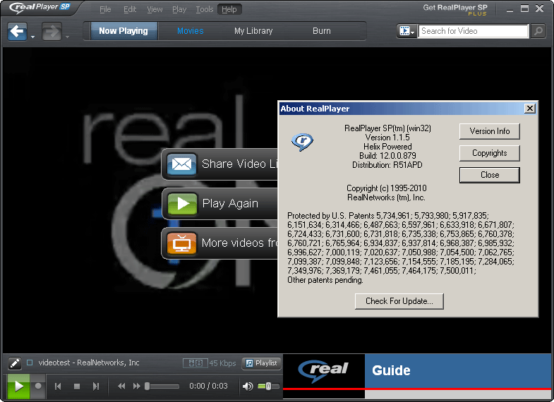Click the magnifier search button

[538, 31]
